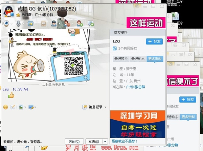203x151 pixels.
Task: Click the QQ penguin avatar
Action: pos(8,11)
